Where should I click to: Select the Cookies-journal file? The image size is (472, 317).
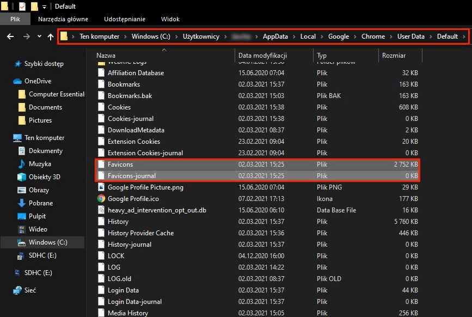click(x=131, y=119)
